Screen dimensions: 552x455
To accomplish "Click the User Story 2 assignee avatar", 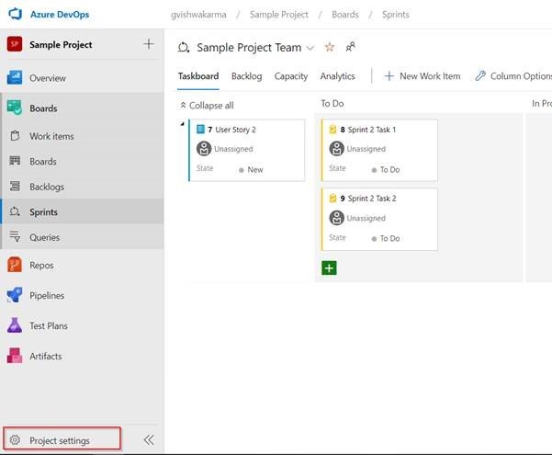I will pos(204,148).
